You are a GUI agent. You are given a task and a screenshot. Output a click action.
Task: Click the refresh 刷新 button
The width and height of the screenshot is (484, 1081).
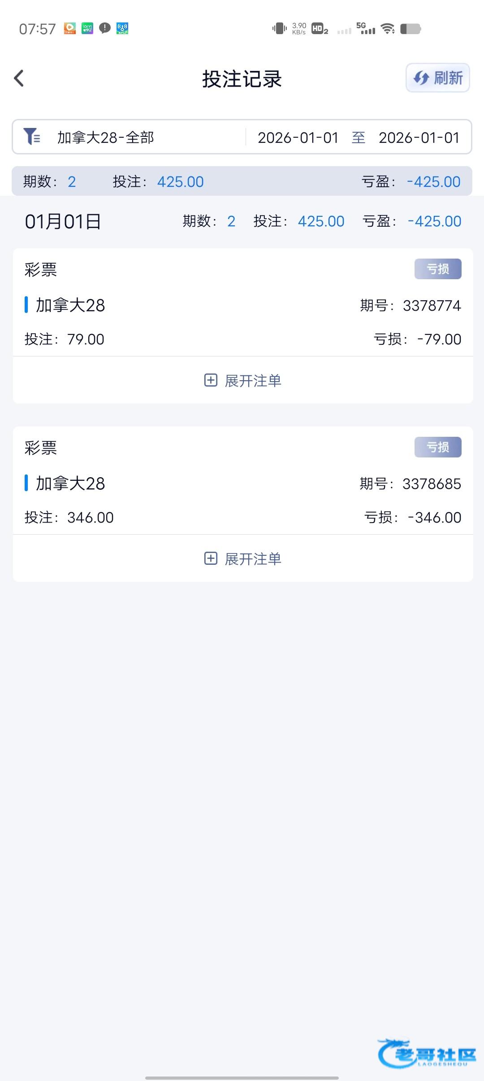click(x=437, y=78)
